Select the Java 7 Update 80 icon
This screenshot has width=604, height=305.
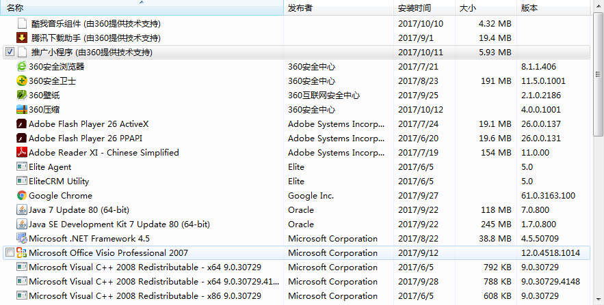pyautogui.click(x=22, y=209)
